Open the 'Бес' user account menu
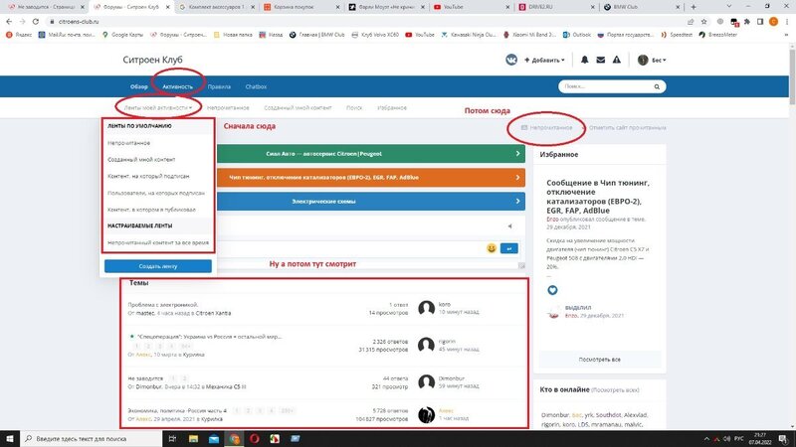Screen dimensions: 796x447 [x=652, y=60]
